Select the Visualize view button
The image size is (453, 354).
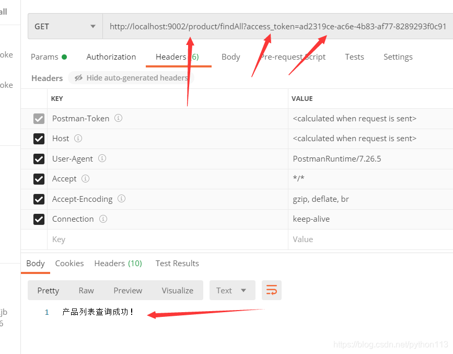[x=178, y=290]
